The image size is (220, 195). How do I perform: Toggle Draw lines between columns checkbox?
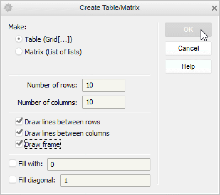[x=19, y=133]
